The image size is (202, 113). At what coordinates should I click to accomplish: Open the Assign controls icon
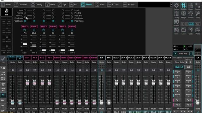click(183, 14)
